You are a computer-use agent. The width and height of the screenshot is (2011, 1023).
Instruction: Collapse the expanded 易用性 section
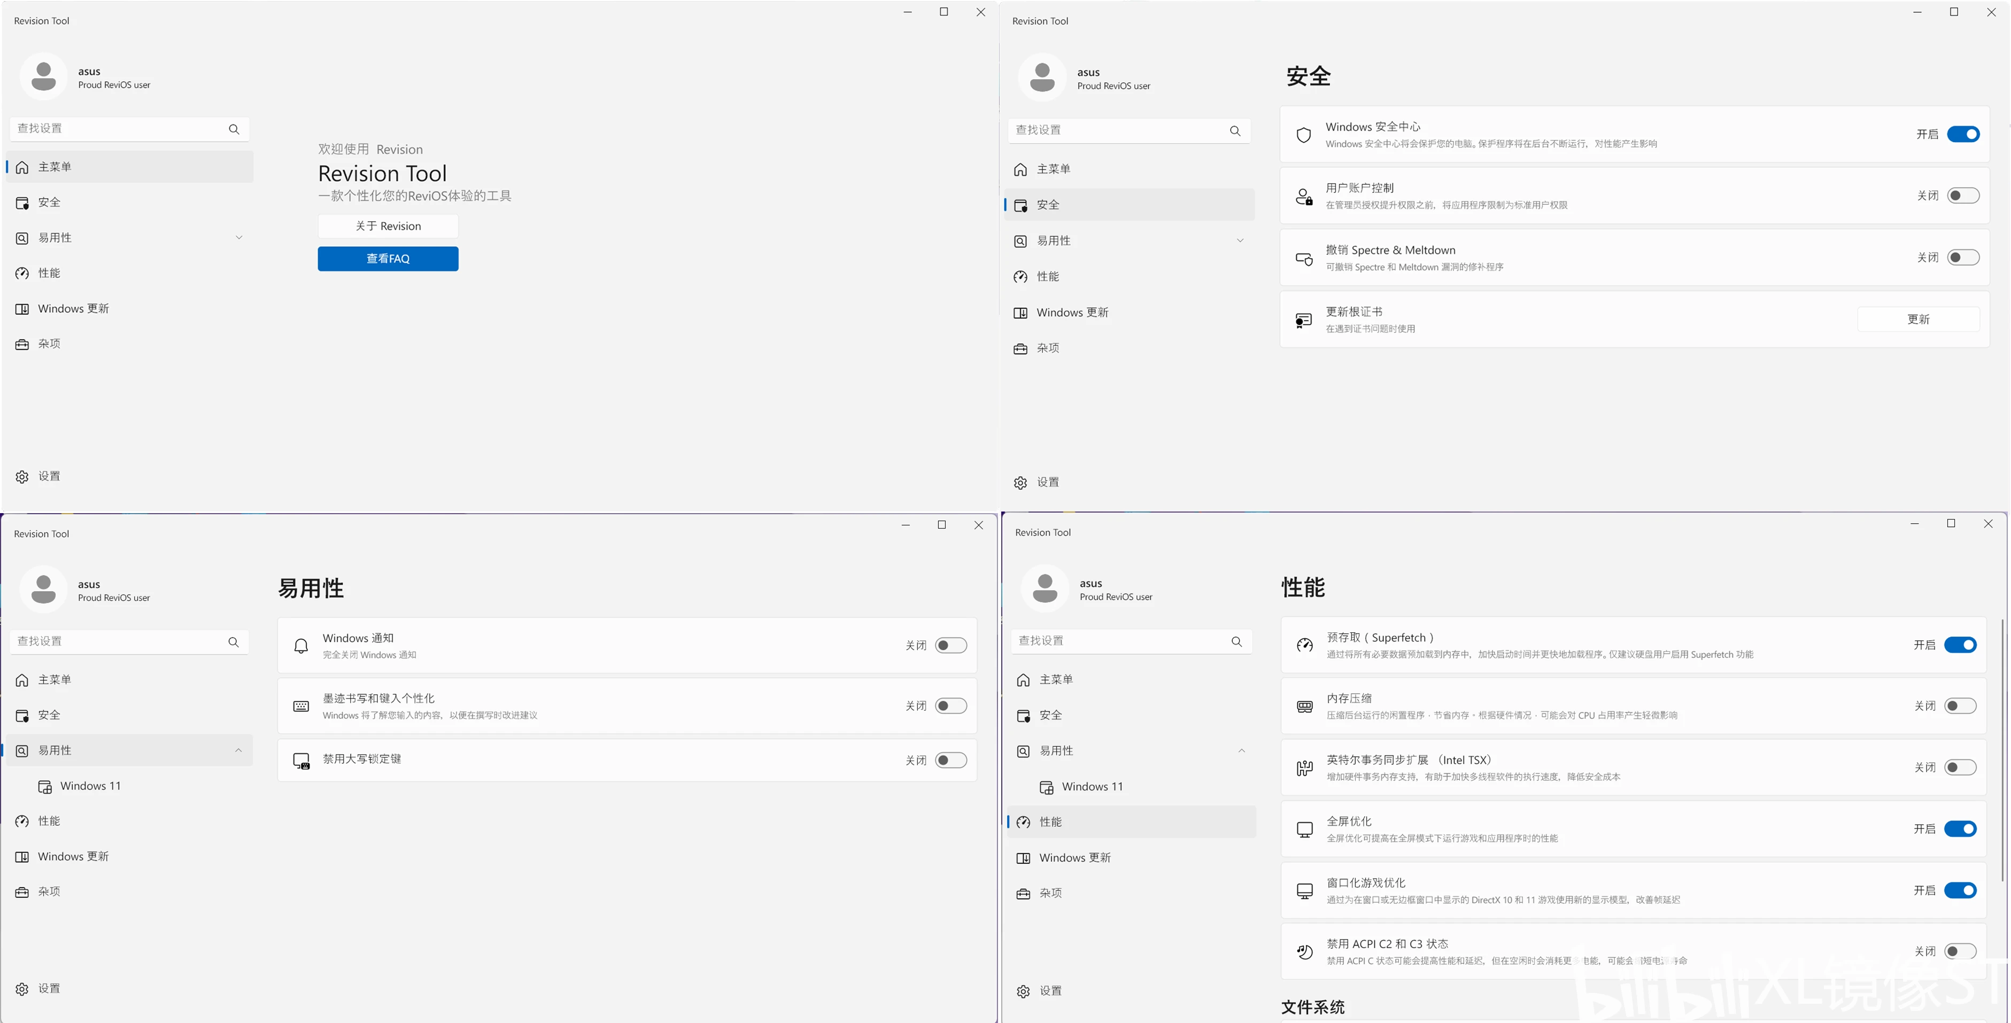coord(239,750)
